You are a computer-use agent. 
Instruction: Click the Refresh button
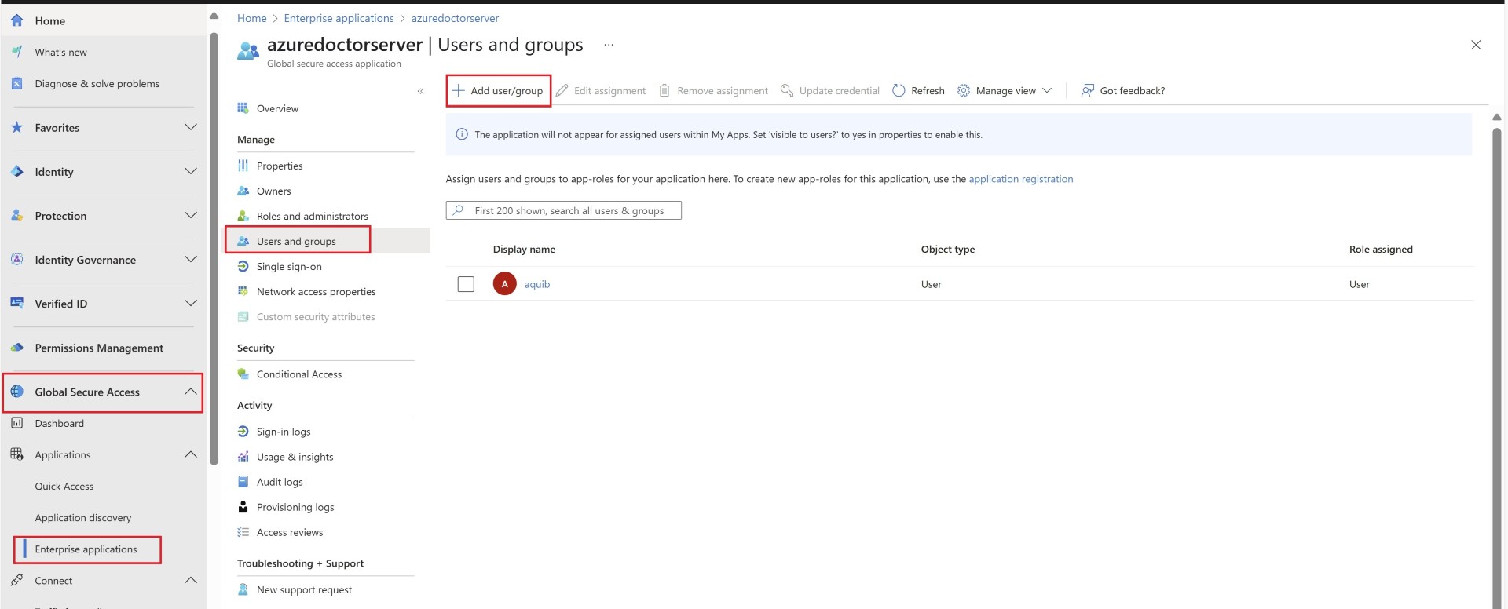pyautogui.click(x=918, y=91)
